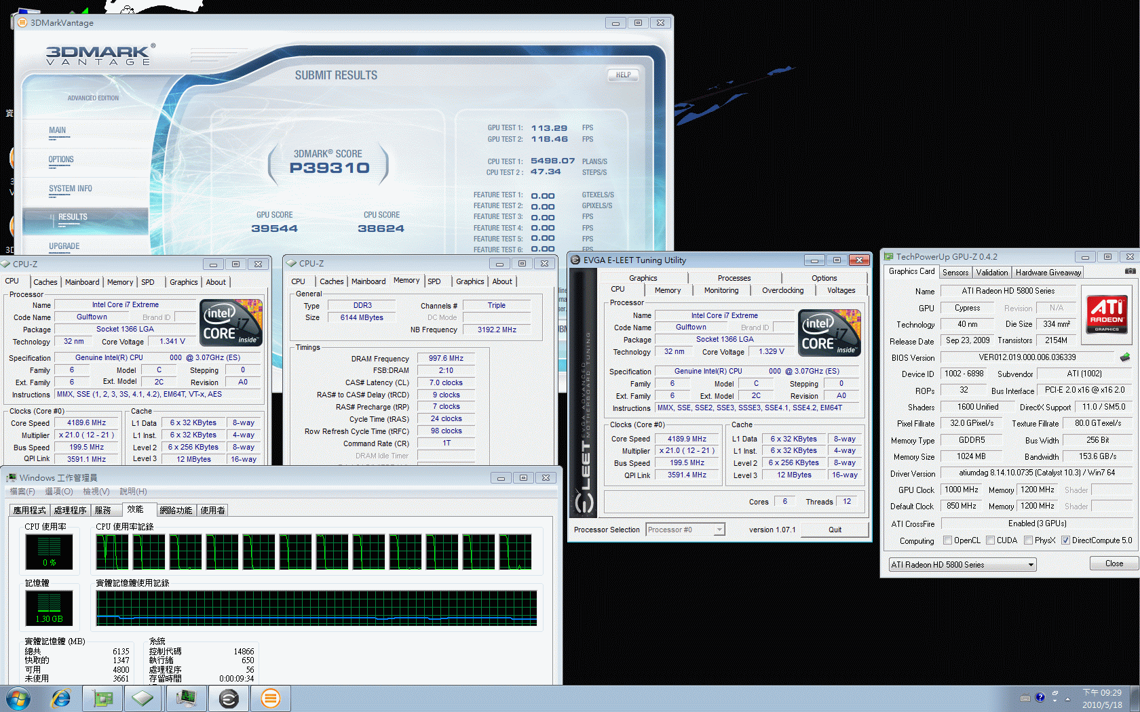
Task: Click the keyboard input method tray icon
Action: (1025, 698)
